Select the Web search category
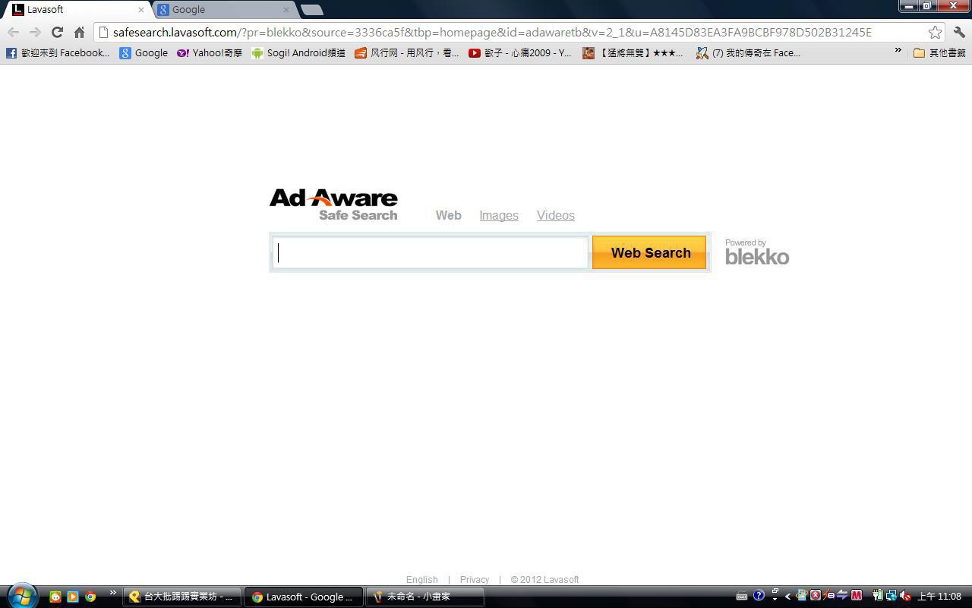 pyautogui.click(x=448, y=215)
